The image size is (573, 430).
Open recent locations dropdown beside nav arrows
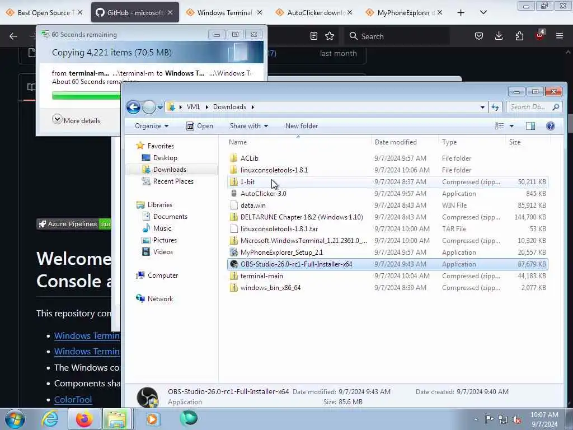160,107
